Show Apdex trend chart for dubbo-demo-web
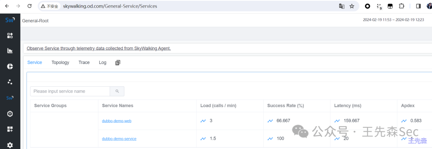 coord(404,121)
